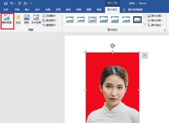Open the Insert (插入) tab
The width and height of the screenshot is (169, 123).
pos(27,10)
